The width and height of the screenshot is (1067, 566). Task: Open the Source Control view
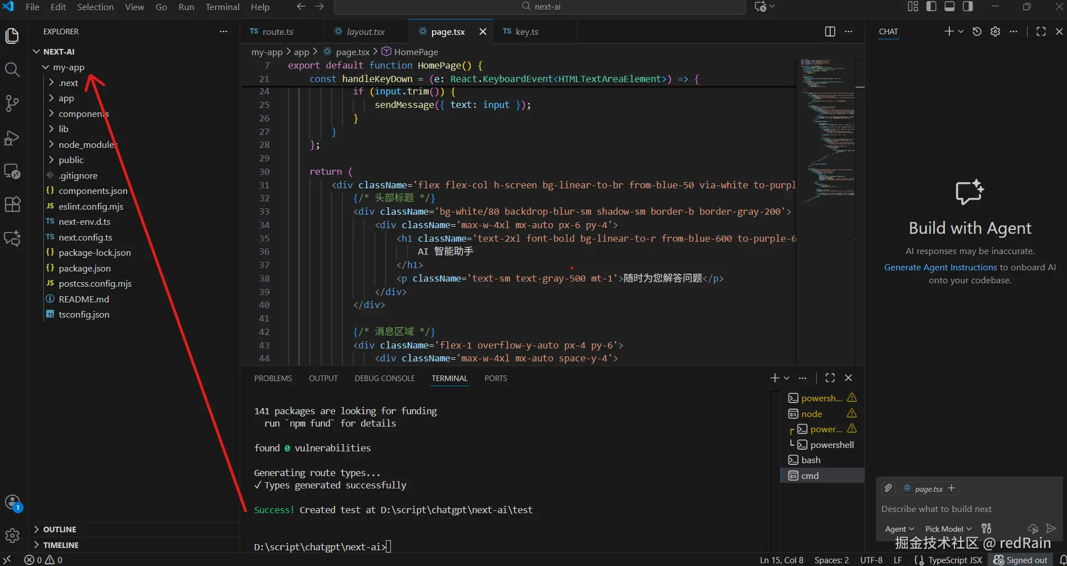click(12, 103)
